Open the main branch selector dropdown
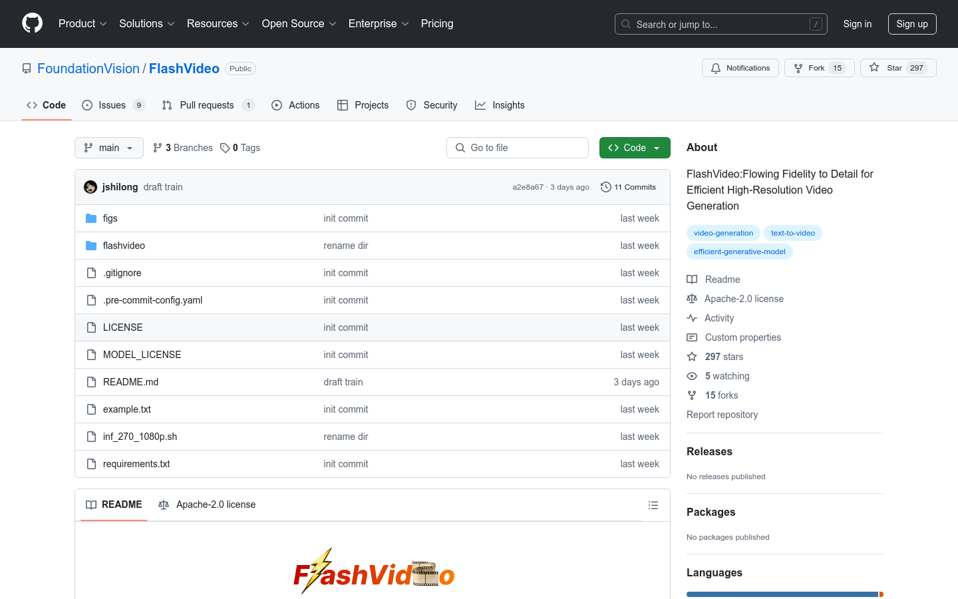Image resolution: width=958 pixels, height=599 pixels. click(109, 148)
